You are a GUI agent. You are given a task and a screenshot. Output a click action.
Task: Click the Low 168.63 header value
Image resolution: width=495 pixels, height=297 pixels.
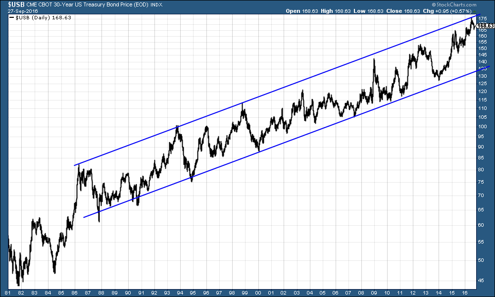381,10
